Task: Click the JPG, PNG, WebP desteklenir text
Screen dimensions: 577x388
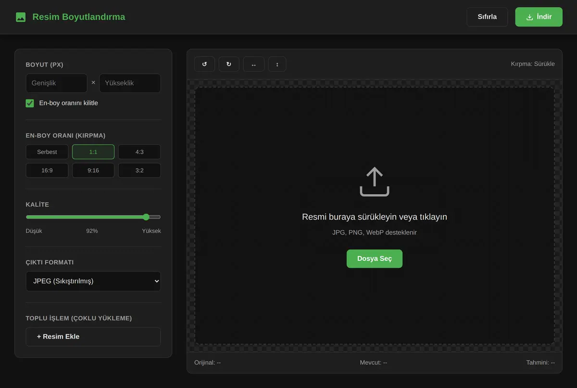Action: (x=375, y=233)
